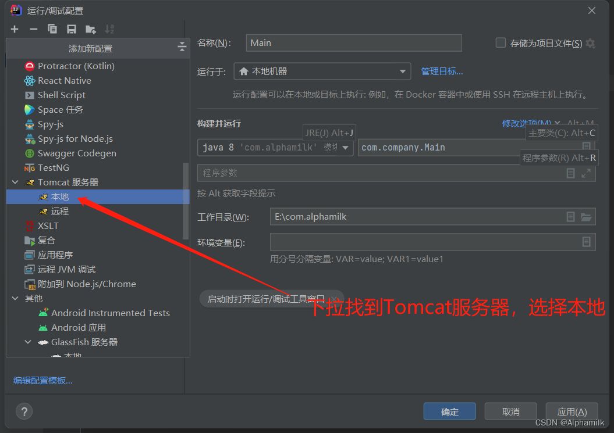Click the help question mark button
Image resolution: width=614 pixels, height=433 pixels.
click(24, 411)
